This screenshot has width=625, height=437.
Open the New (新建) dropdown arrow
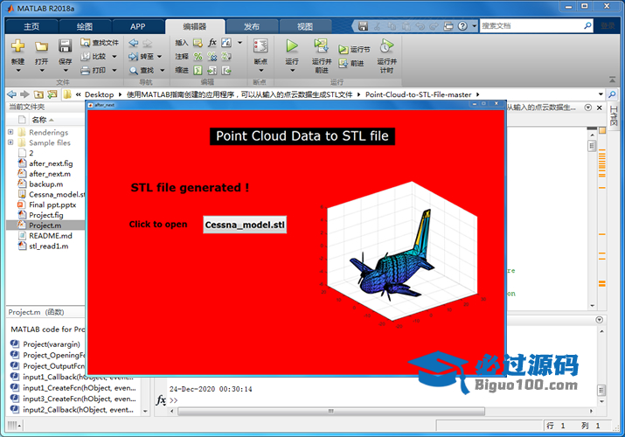18,71
